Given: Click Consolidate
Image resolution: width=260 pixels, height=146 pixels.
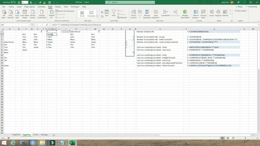Looking at the screenshot, I should click(165, 13).
